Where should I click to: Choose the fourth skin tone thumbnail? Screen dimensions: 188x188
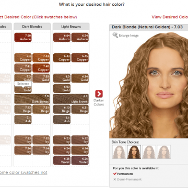[164, 152]
